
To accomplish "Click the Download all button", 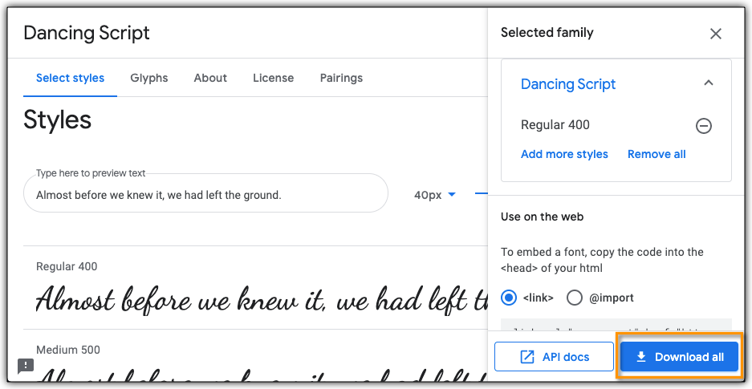I will click(x=679, y=357).
